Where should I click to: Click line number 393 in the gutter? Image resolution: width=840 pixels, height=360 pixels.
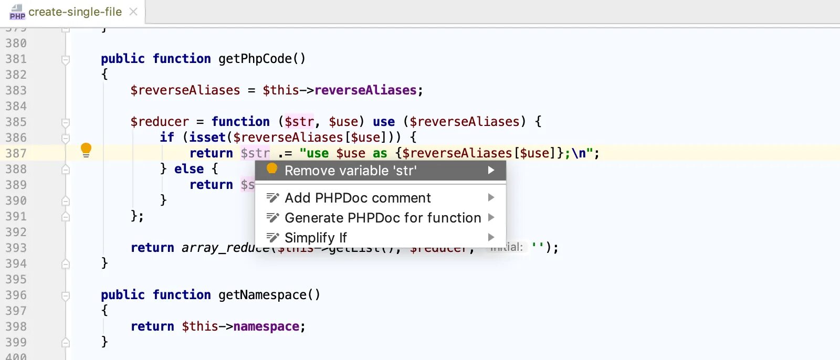[16, 248]
